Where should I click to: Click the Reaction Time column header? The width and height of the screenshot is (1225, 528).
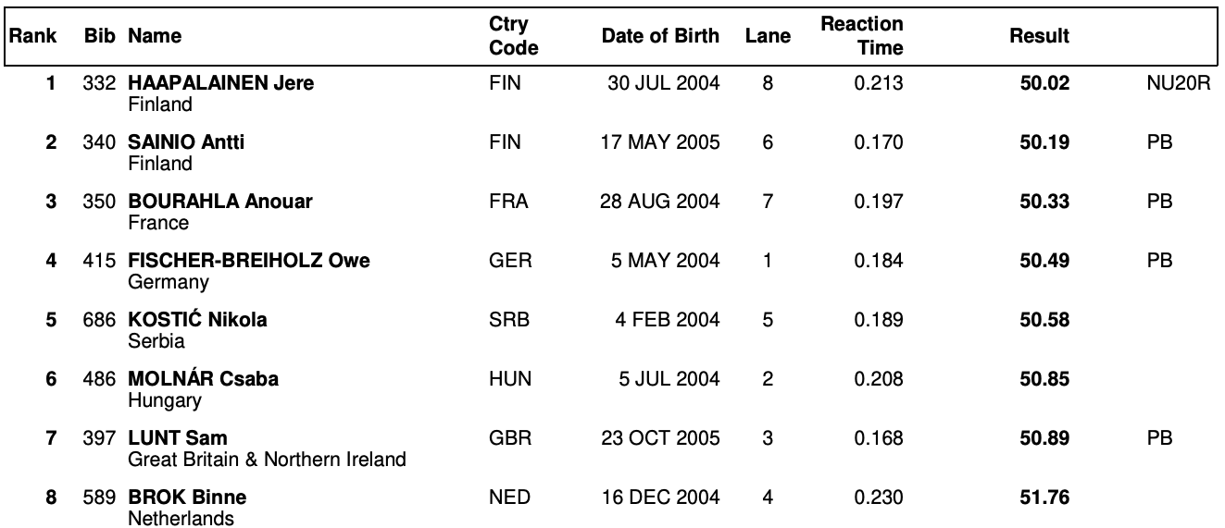pos(861,36)
